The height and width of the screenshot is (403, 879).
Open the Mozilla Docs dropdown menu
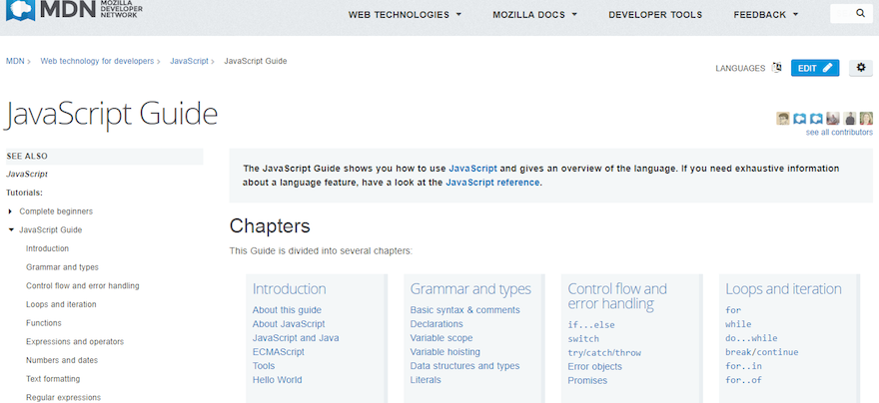pos(534,15)
